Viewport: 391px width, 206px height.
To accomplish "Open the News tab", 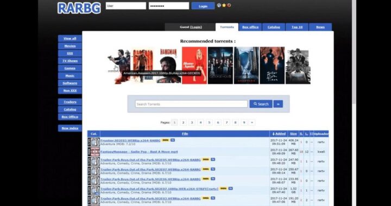I will (x=320, y=27).
